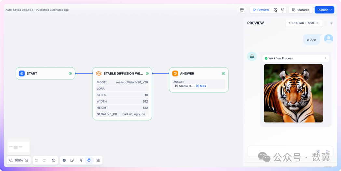341x171 pixels.
Task: Select the STEPS 10 parameter row
Action: click(122, 95)
